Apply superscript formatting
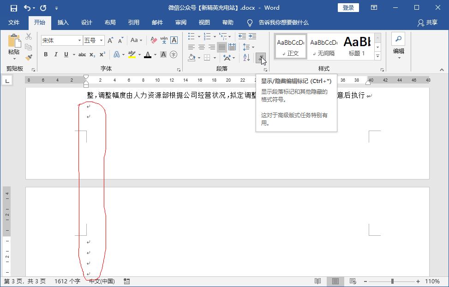449x287 pixels. click(x=102, y=54)
